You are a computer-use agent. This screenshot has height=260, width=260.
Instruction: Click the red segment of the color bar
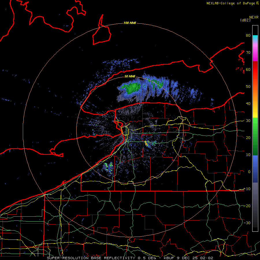255,70
